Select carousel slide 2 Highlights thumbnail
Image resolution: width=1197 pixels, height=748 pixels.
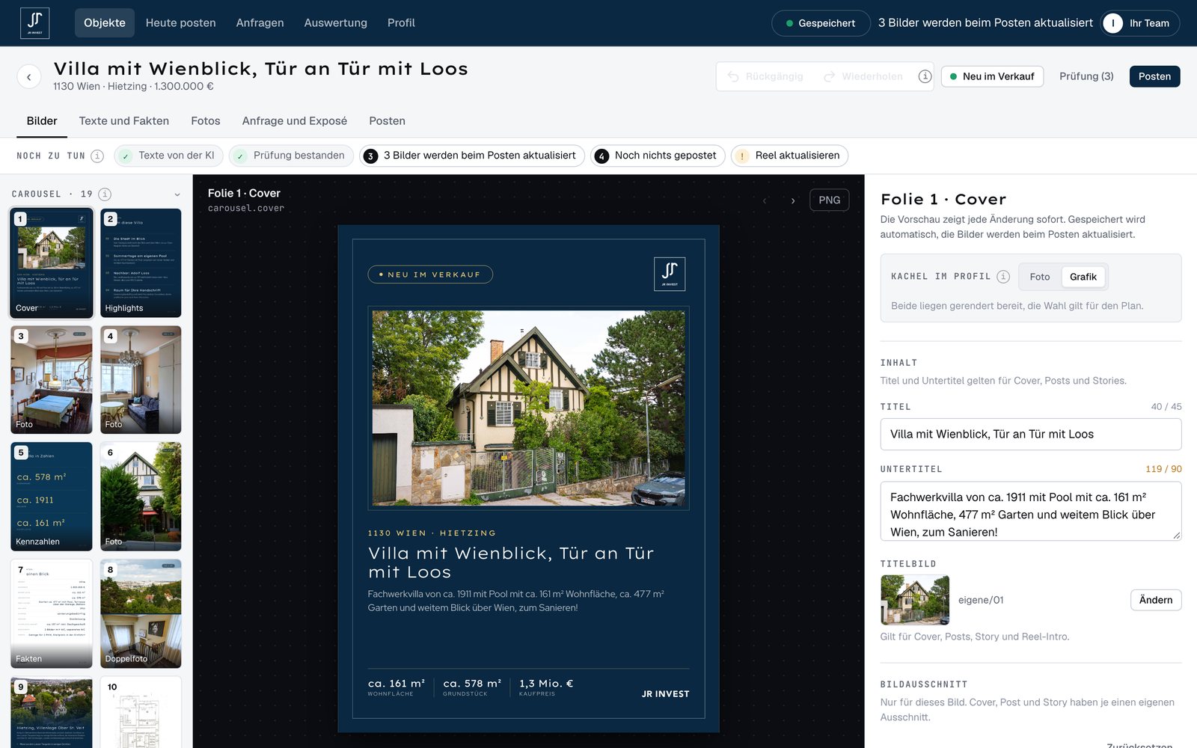141,263
